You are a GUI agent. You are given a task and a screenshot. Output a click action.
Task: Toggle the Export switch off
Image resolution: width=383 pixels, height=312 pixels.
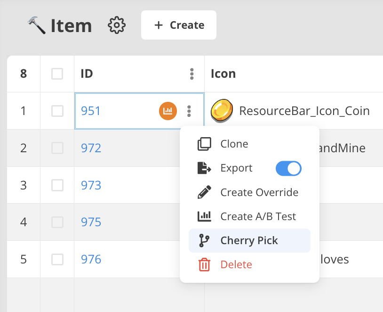coord(288,168)
